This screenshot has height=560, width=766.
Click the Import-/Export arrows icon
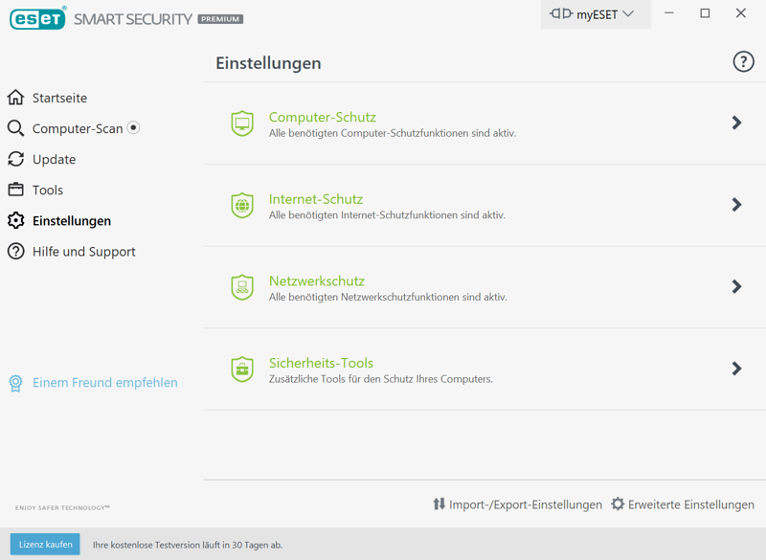[x=439, y=504]
